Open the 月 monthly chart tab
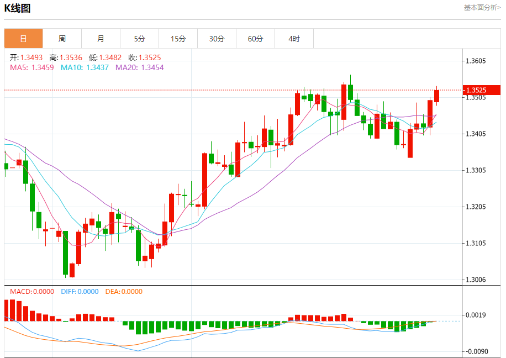Viewport: 506px width, 358px height. click(101, 39)
